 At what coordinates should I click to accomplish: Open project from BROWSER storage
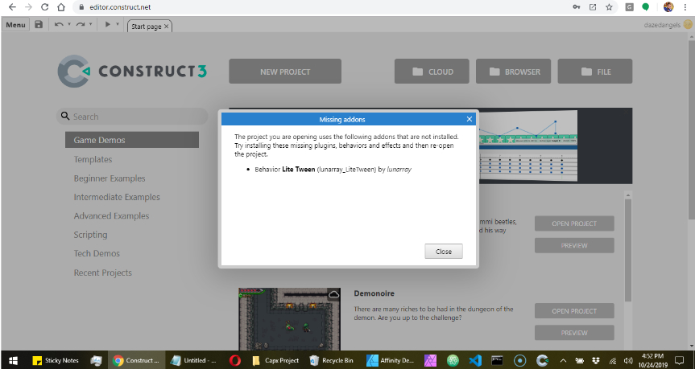coord(513,72)
